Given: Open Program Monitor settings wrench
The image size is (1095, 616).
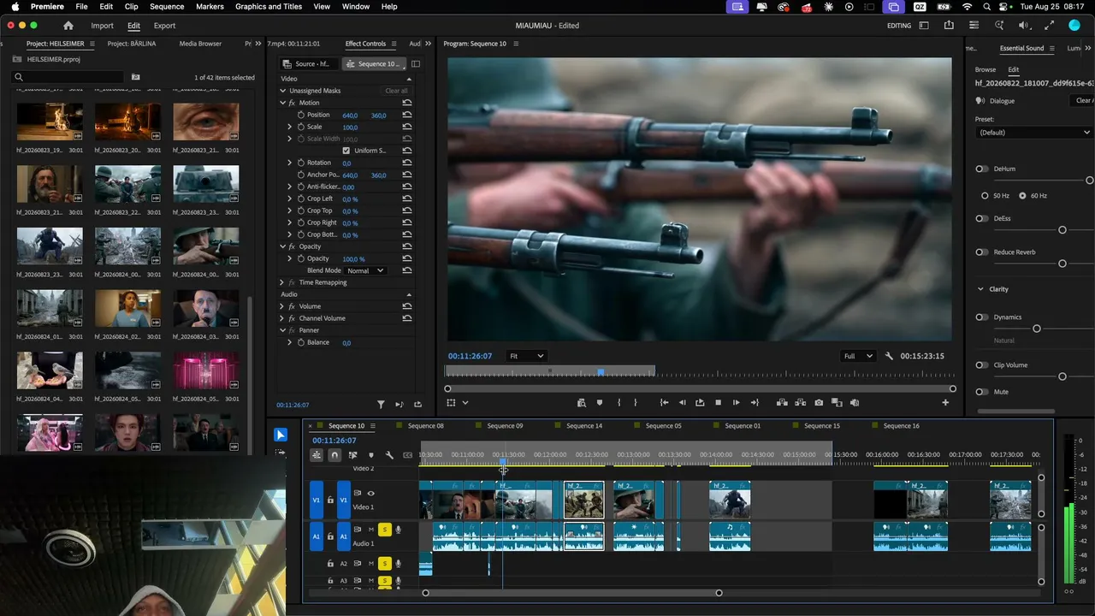Looking at the screenshot, I should [x=889, y=356].
